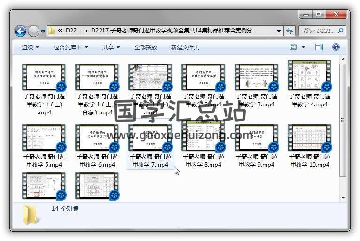Viewport: 360px width, 241px height.
Task: Click the file name 甲教学 7.mp4
Action: click(150, 161)
